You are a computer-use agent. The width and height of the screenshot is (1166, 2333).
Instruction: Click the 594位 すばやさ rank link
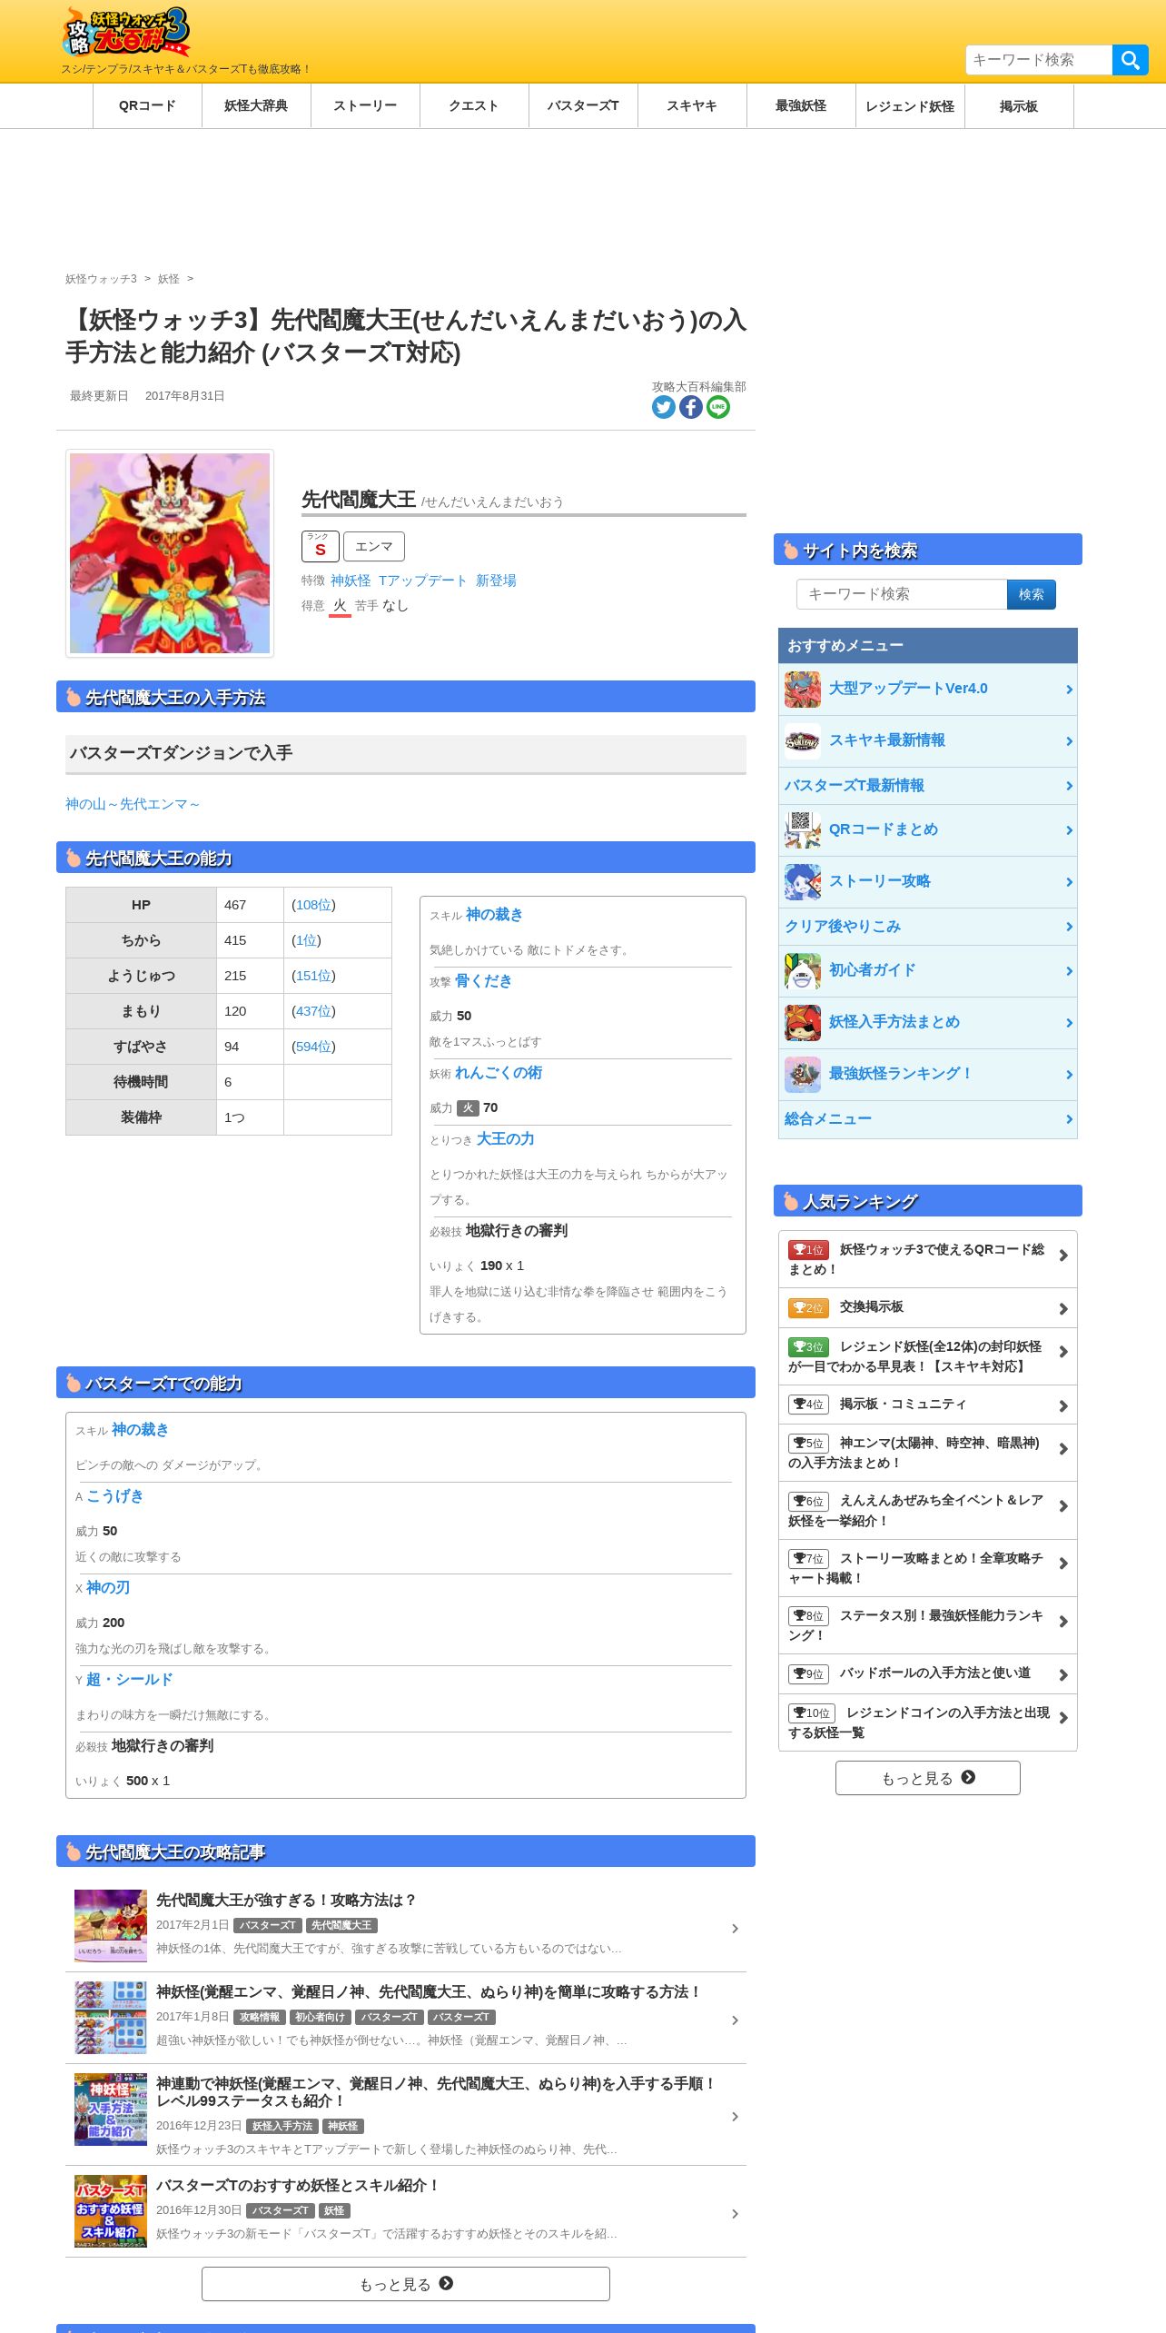(x=314, y=1047)
